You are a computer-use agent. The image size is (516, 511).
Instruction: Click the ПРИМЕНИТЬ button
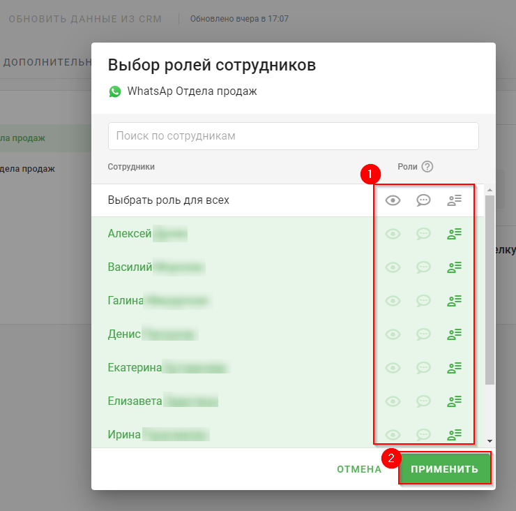coord(444,469)
